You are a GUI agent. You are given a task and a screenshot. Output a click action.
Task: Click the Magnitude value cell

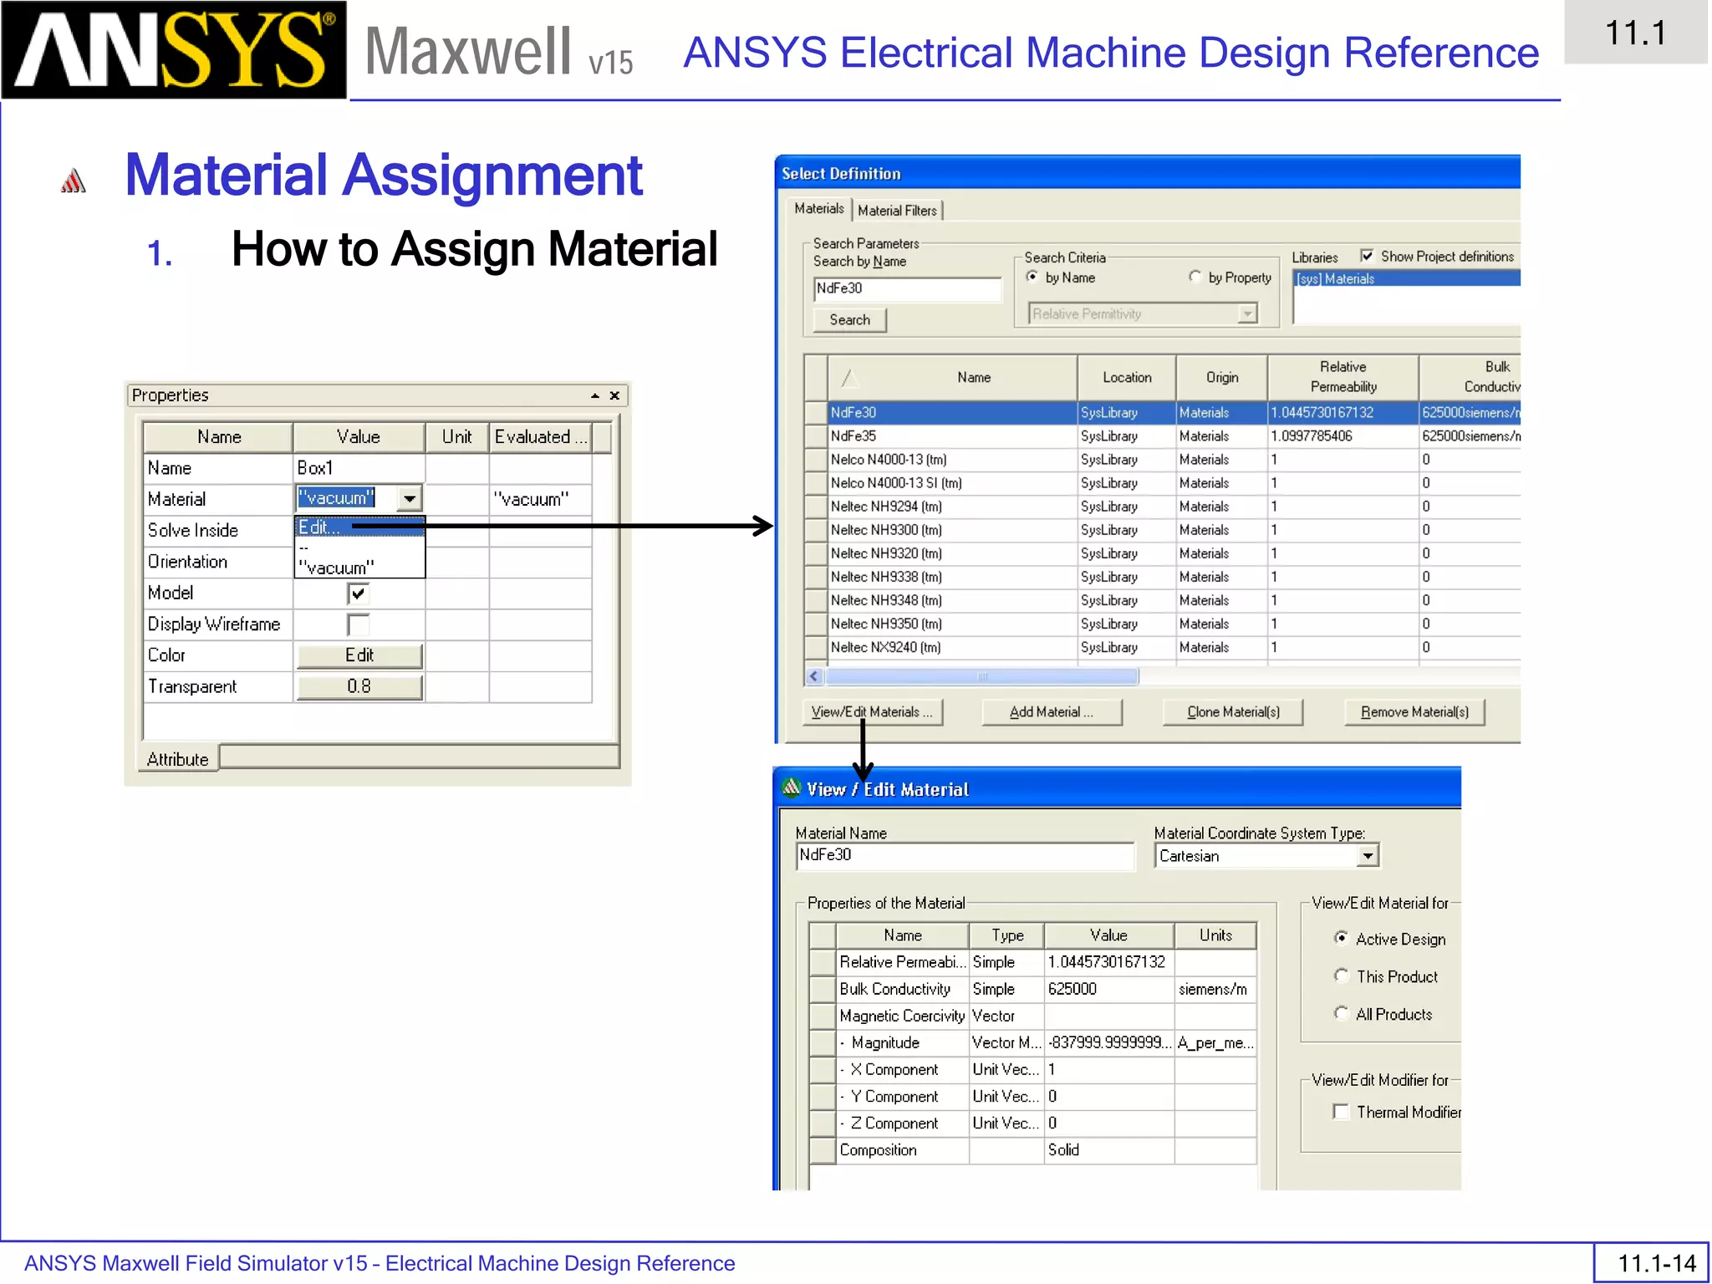click(1108, 1042)
